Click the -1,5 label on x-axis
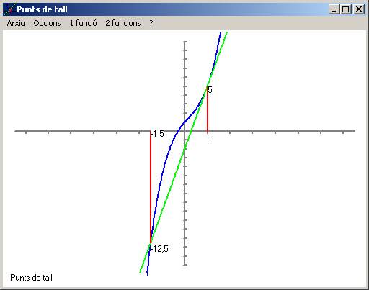The width and height of the screenshot is (369, 290). [x=158, y=134]
